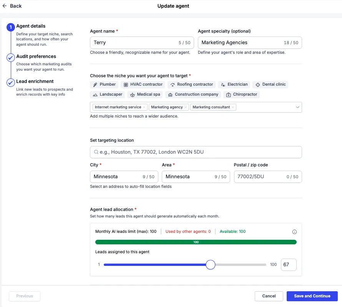Click the info icon in lead allocation

pos(294,232)
